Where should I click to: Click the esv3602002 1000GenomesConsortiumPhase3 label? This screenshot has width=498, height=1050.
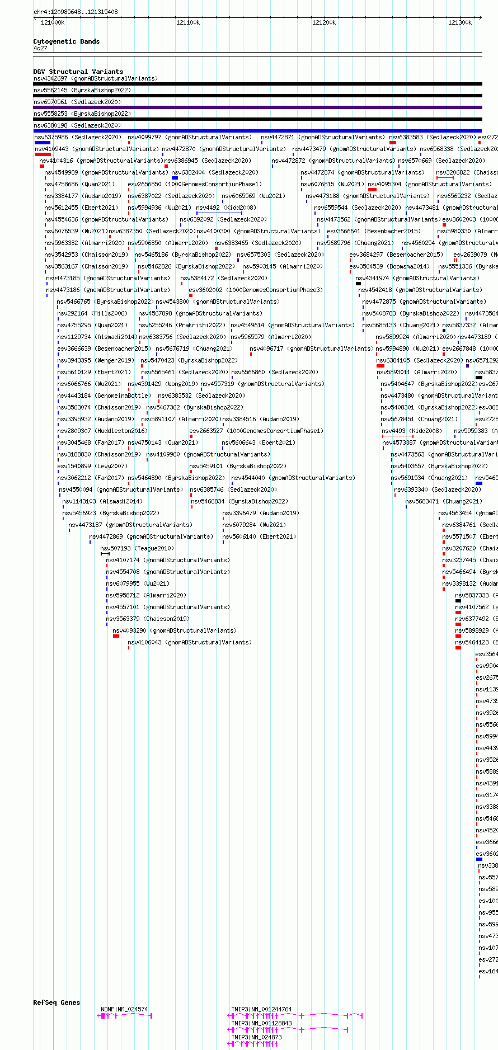[x=256, y=290]
